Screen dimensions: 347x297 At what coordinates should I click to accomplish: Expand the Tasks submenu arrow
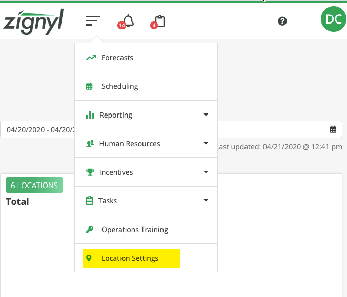pos(206,201)
